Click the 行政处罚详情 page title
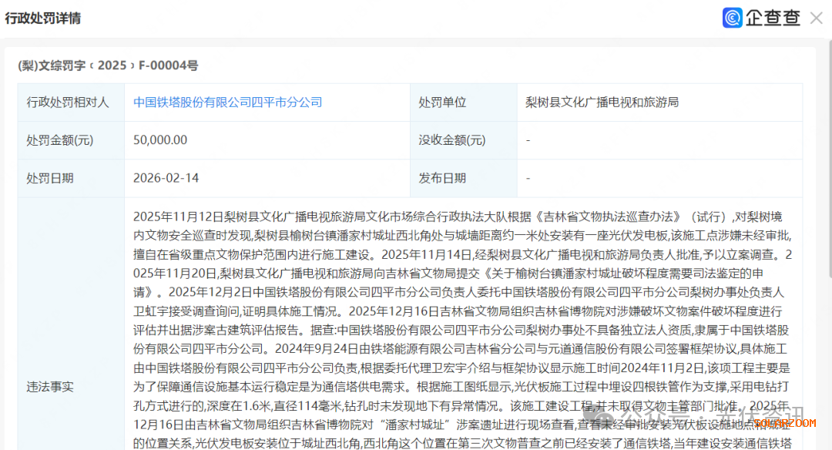 [x=43, y=18]
